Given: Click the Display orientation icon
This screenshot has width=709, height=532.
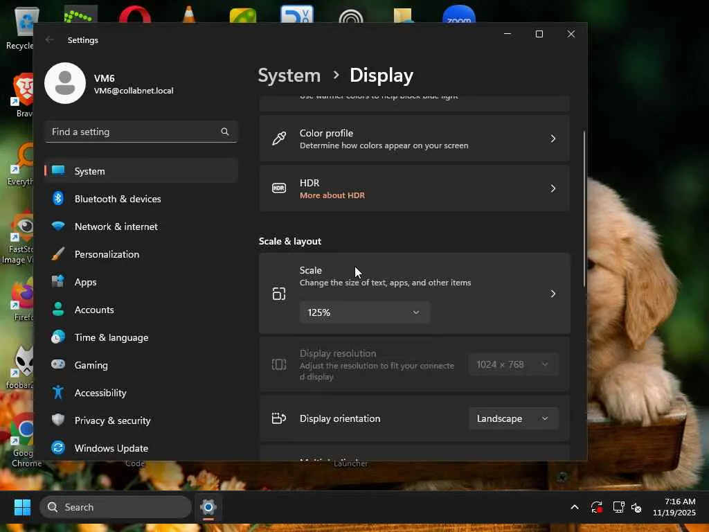Looking at the screenshot, I should click(279, 418).
